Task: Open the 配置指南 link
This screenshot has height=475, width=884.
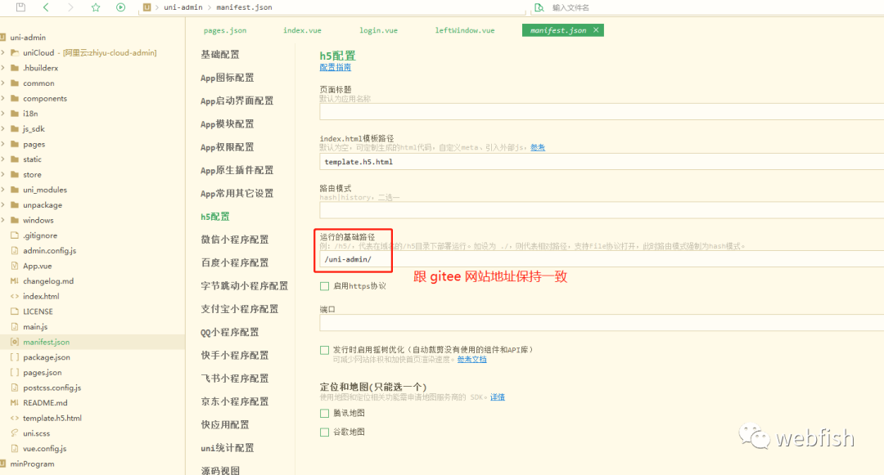Action: click(335, 67)
